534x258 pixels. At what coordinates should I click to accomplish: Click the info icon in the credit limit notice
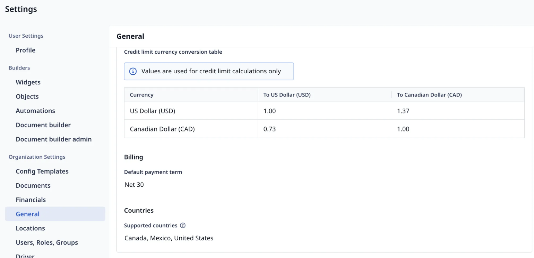[133, 71]
